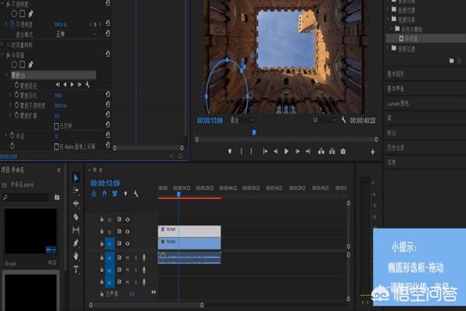Open the 适合 zoom level dropdown
Image resolution: width=466 pixels, height=311 pixels.
coord(240,121)
